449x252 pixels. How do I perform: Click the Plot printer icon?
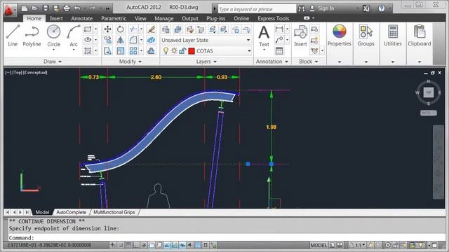[67, 8]
